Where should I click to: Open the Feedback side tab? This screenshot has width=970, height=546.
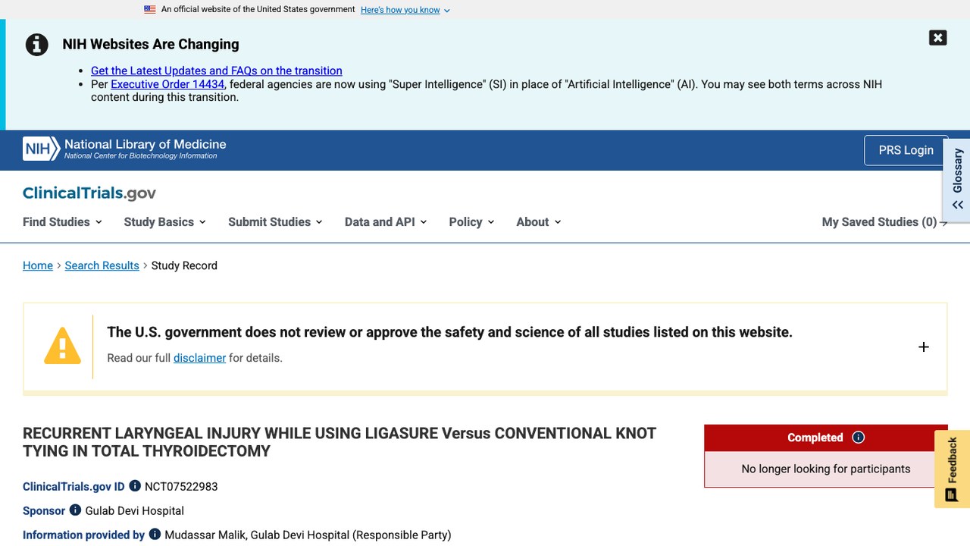click(952, 469)
